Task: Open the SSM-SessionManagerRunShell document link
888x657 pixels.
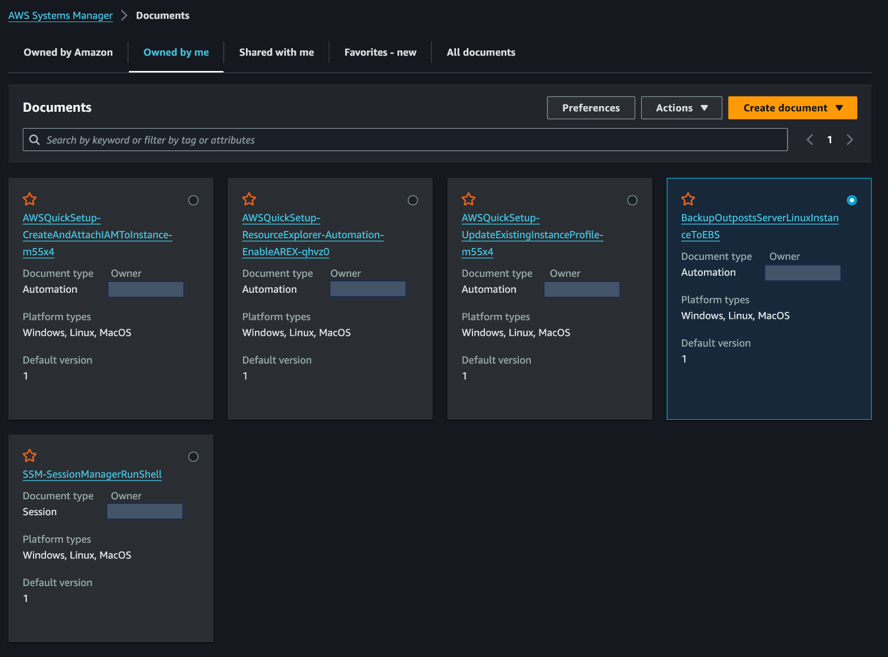Action: 92,474
